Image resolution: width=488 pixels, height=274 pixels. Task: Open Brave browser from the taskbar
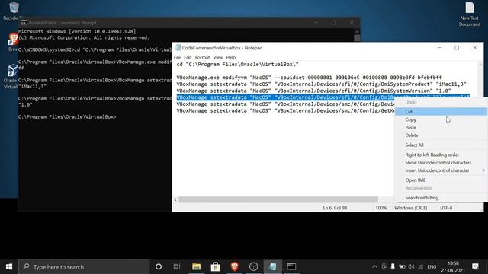click(x=235, y=266)
